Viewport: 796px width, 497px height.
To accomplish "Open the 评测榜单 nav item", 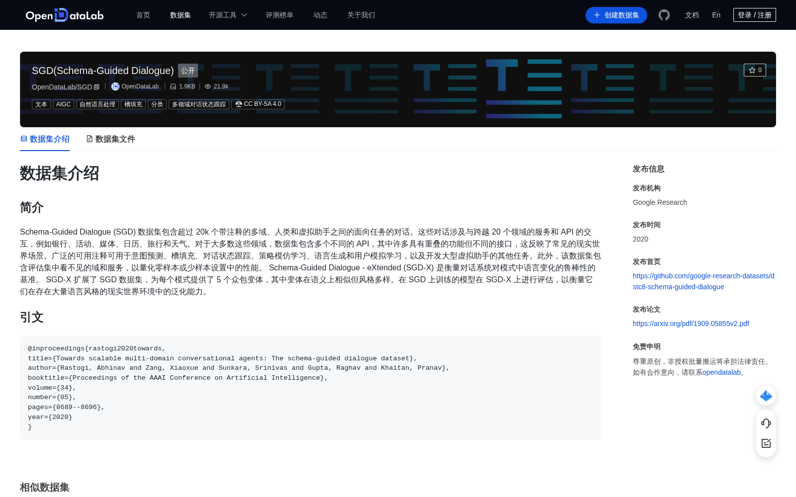I will (280, 15).
